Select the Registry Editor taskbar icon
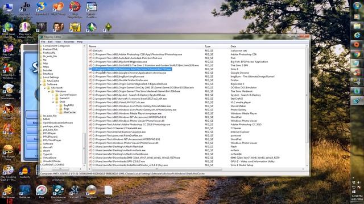This screenshot has width=364, height=204. tap(357, 101)
